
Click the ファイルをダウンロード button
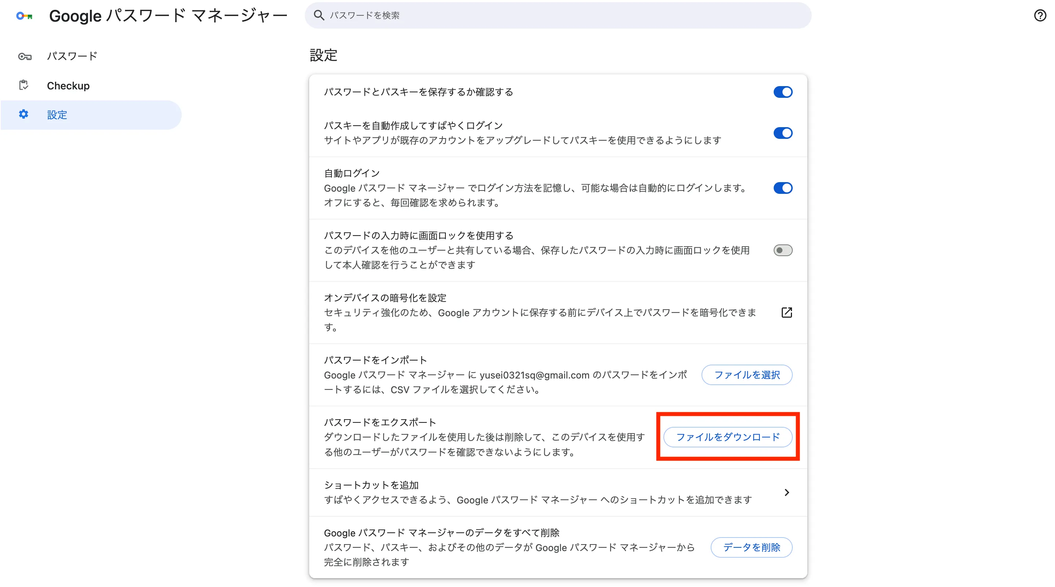coord(728,437)
